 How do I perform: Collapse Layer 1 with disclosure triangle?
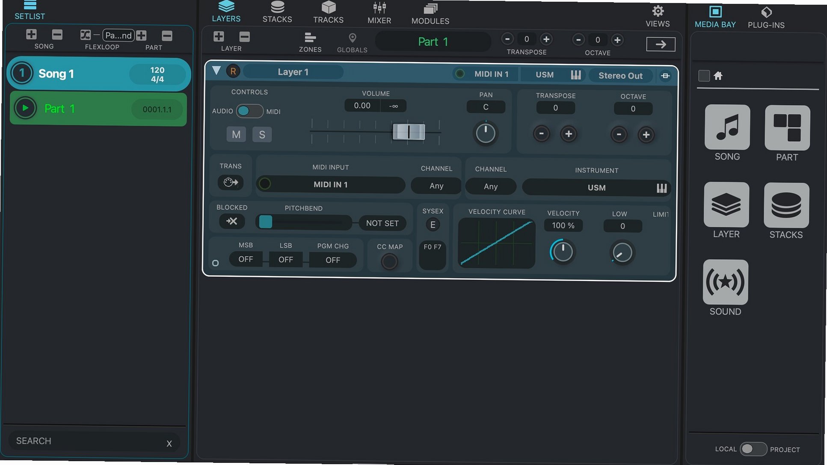(216, 71)
